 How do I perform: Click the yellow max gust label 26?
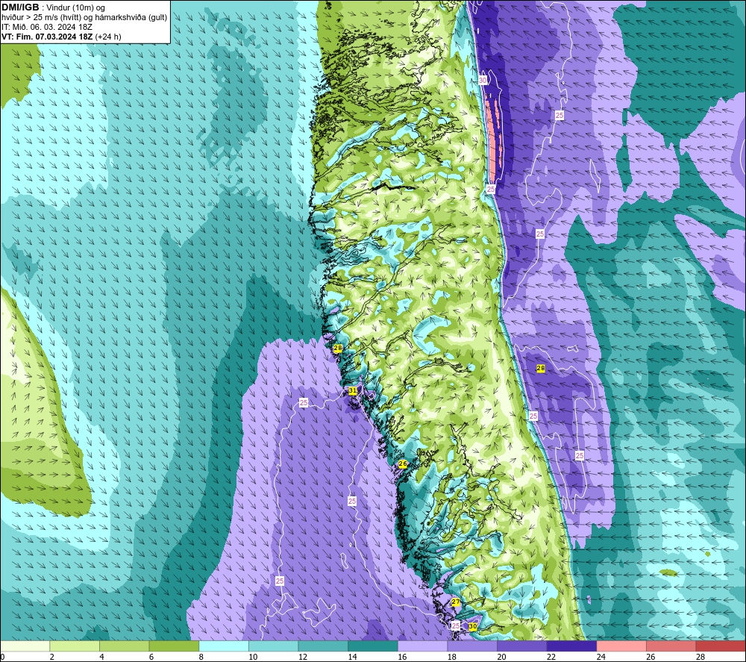(403, 464)
